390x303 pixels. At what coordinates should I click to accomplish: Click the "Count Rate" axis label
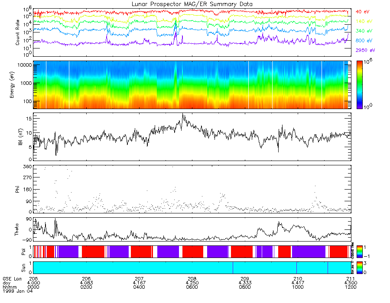[x=17, y=32]
